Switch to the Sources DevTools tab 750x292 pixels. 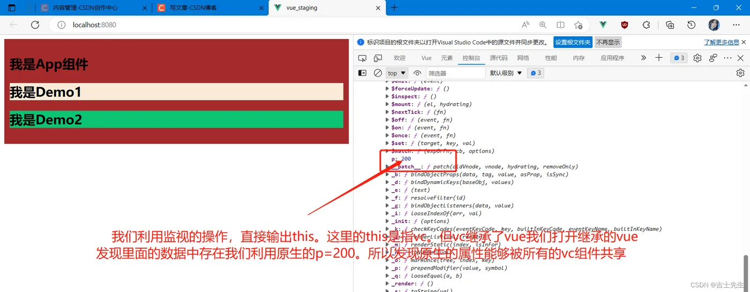click(498, 58)
